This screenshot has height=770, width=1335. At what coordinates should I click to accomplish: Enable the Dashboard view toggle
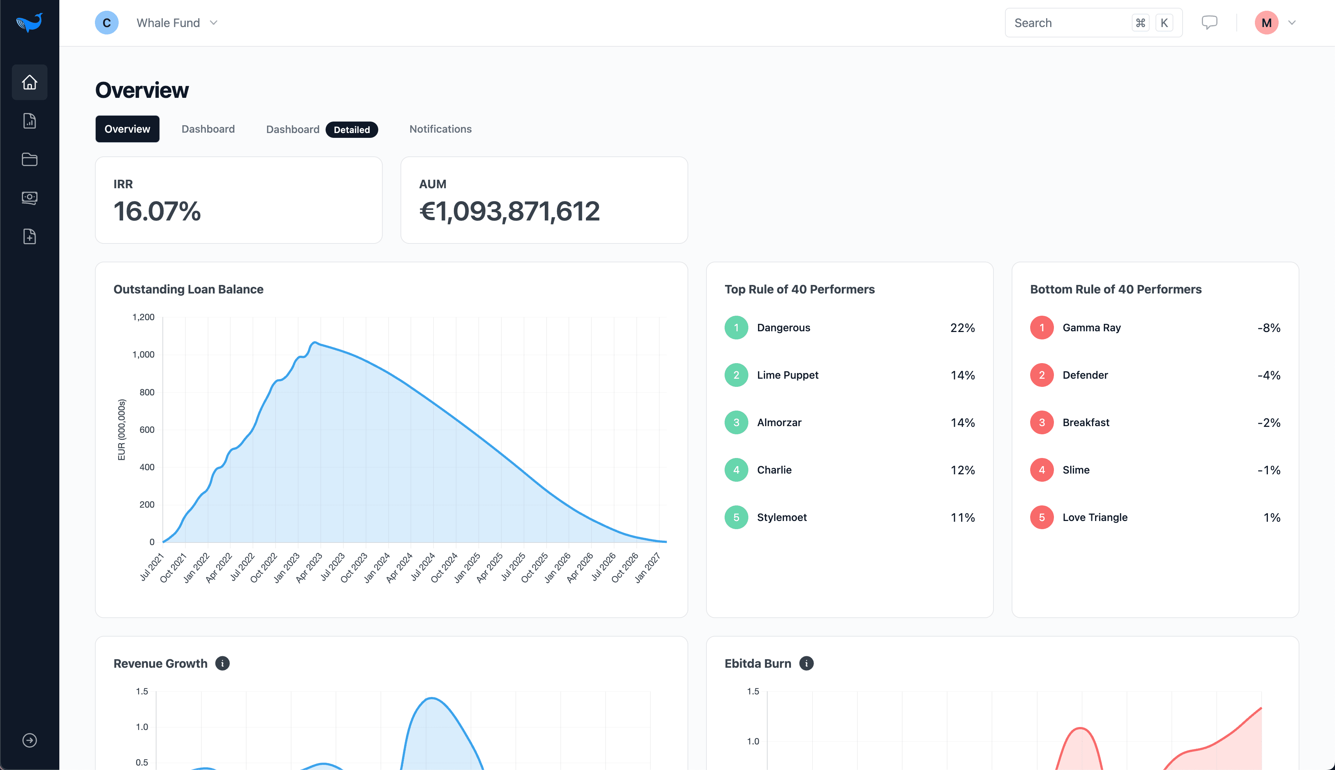click(x=208, y=128)
